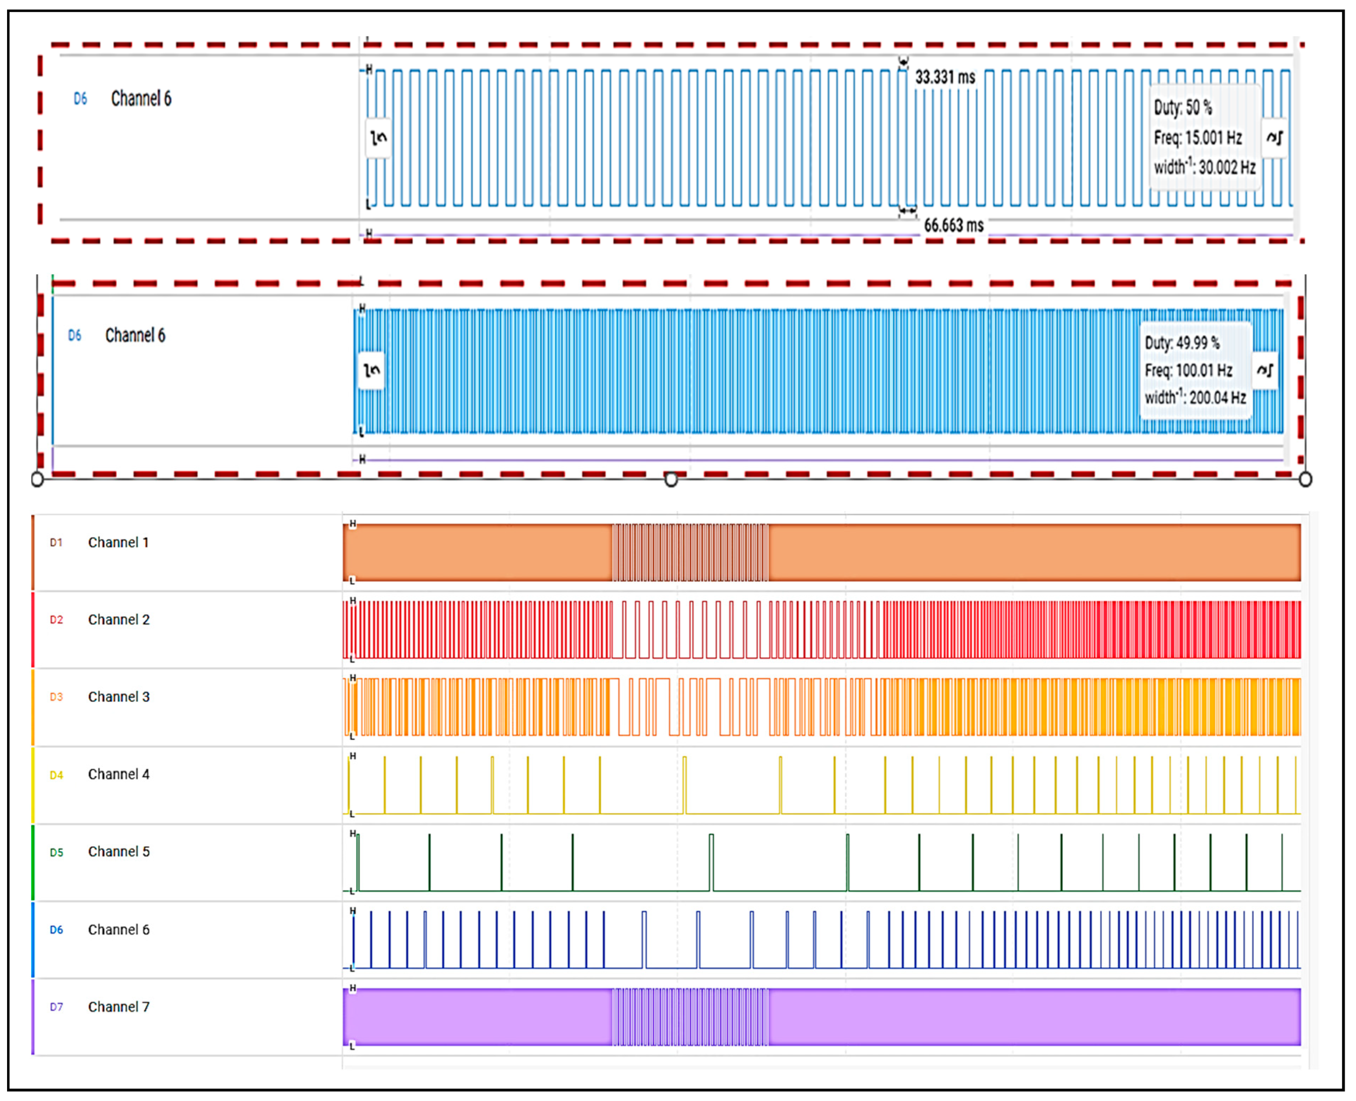Grab the center selection handle circle
This screenshot has height=1101, width=1356.
[x=671, y=480]
